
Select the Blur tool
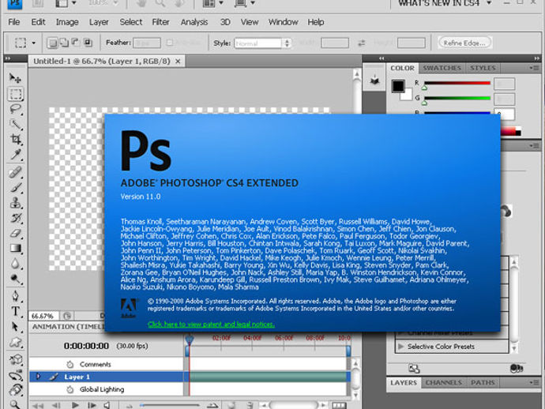coord(15,264)
